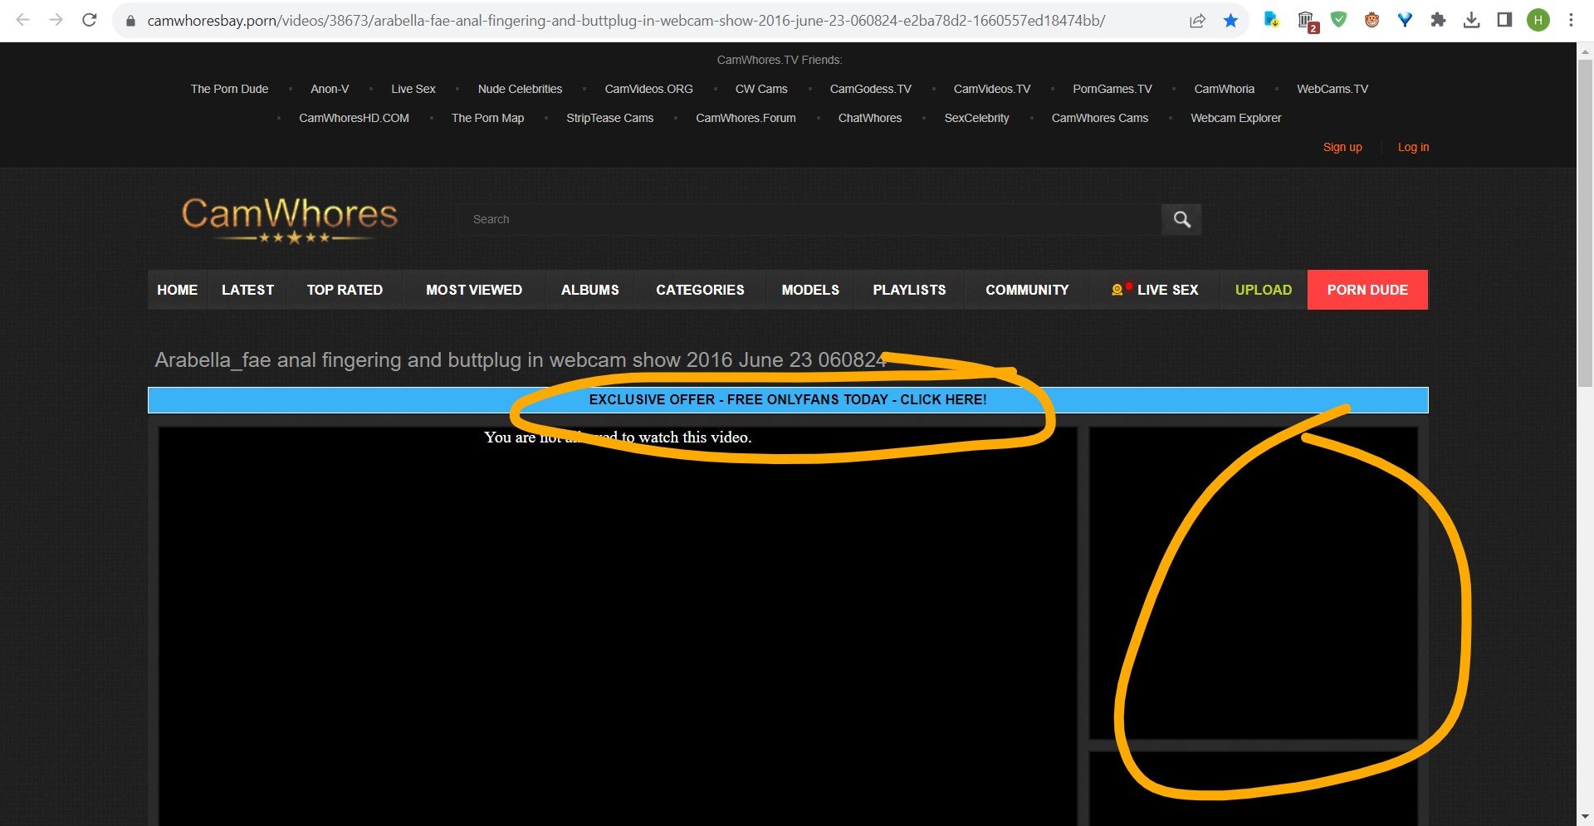This screenshot has width=1594, height=826.
Task: Open the Extensions puzzle piece menu
Action: [x=1438, y=20]
